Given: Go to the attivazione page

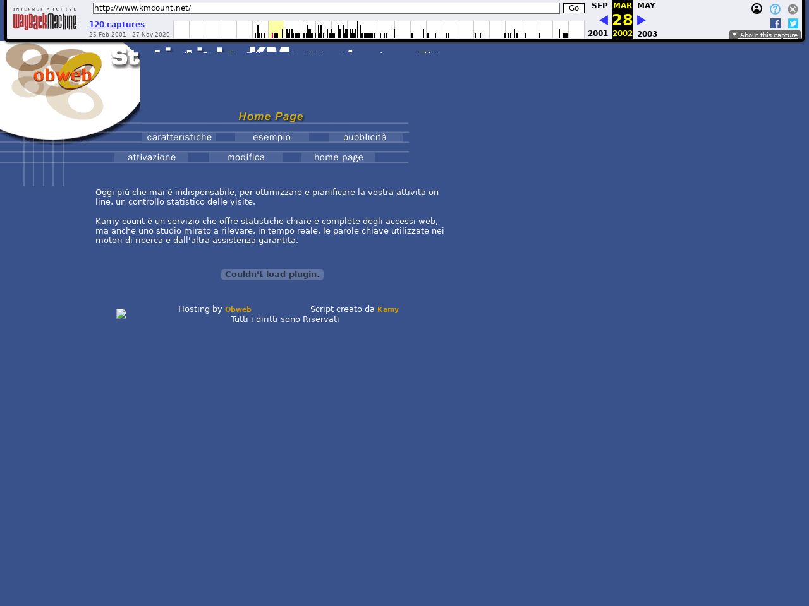Looking at the screenshot, I should tap(152, 157).
